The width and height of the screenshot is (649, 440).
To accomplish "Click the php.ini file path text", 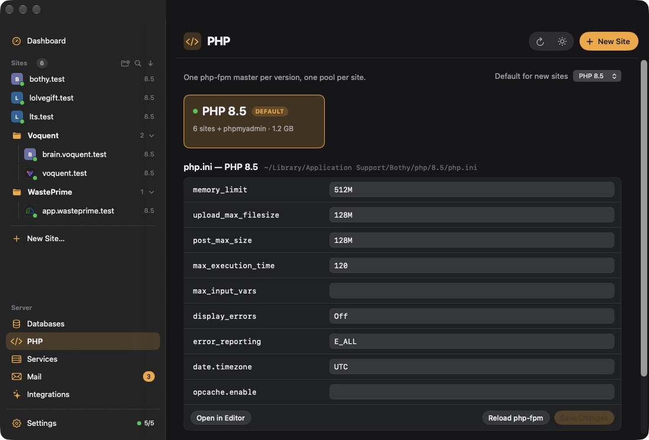I will pyautogui.click(x=371, y=168).
